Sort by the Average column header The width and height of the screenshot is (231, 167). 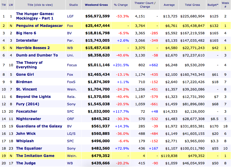tap(169, 5)
